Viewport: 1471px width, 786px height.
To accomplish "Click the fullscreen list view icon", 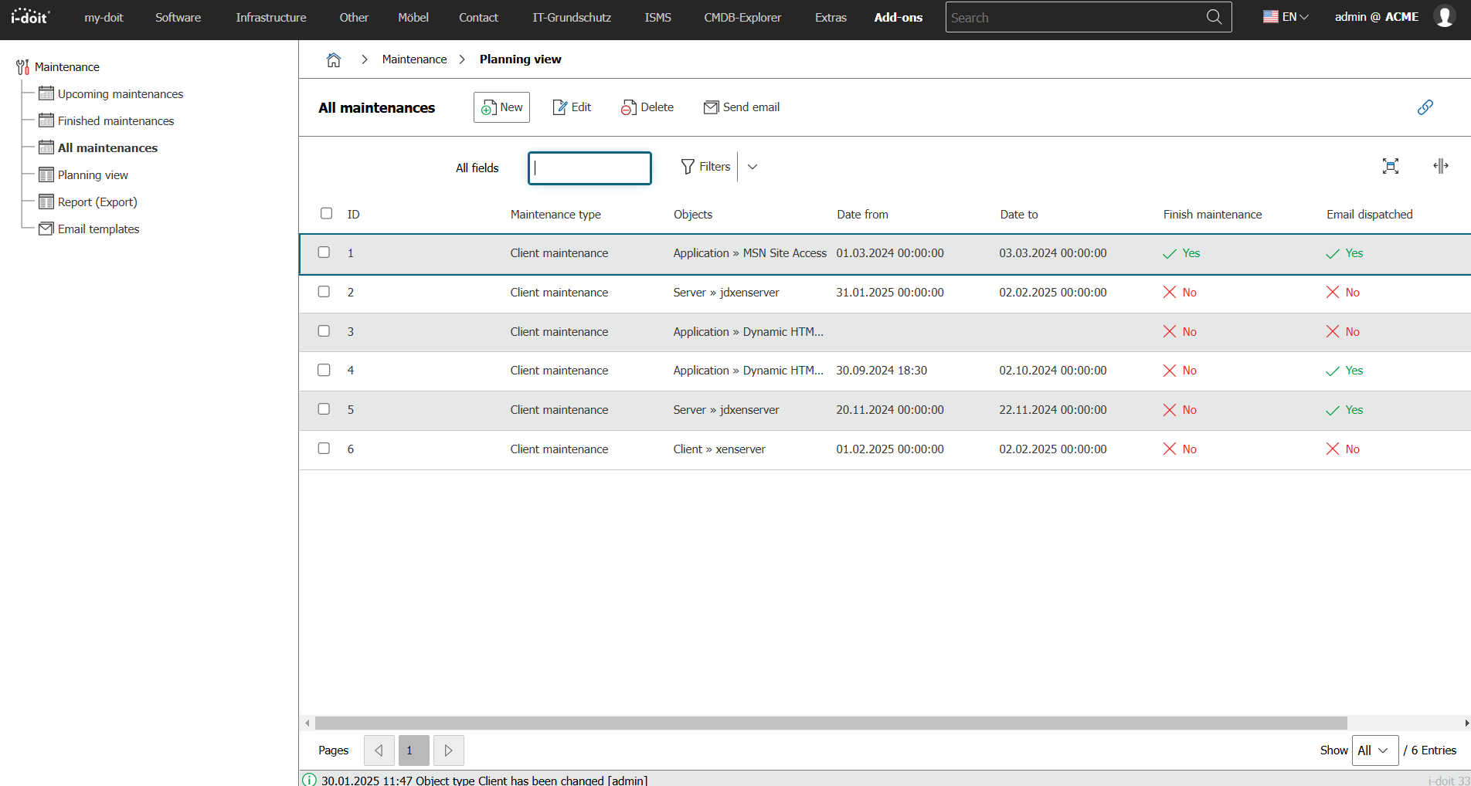I will point(1391,166).
